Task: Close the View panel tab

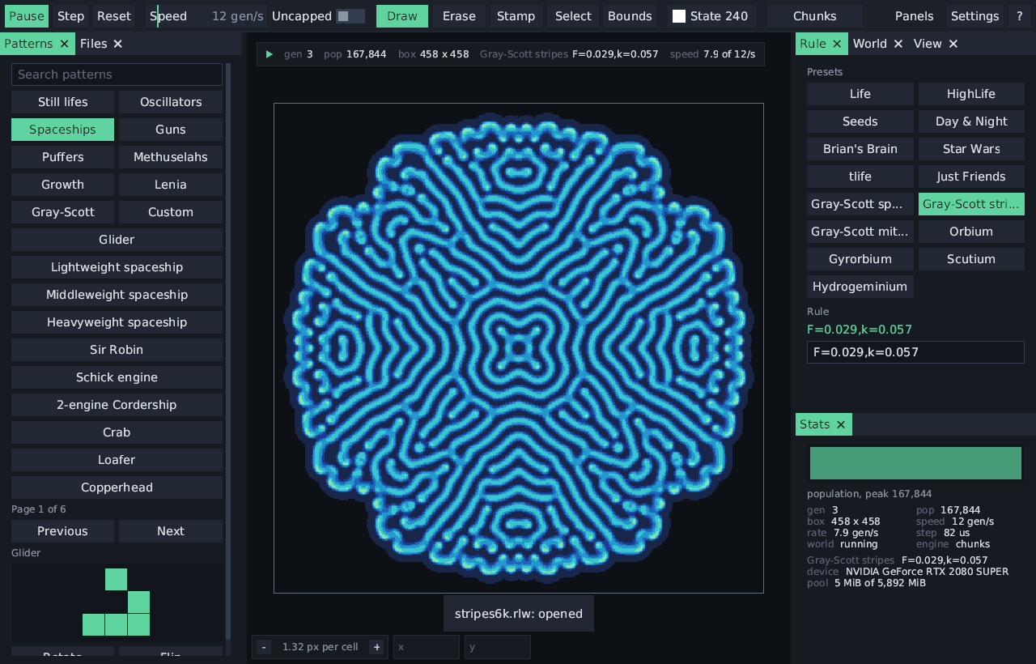Action: 953,44
